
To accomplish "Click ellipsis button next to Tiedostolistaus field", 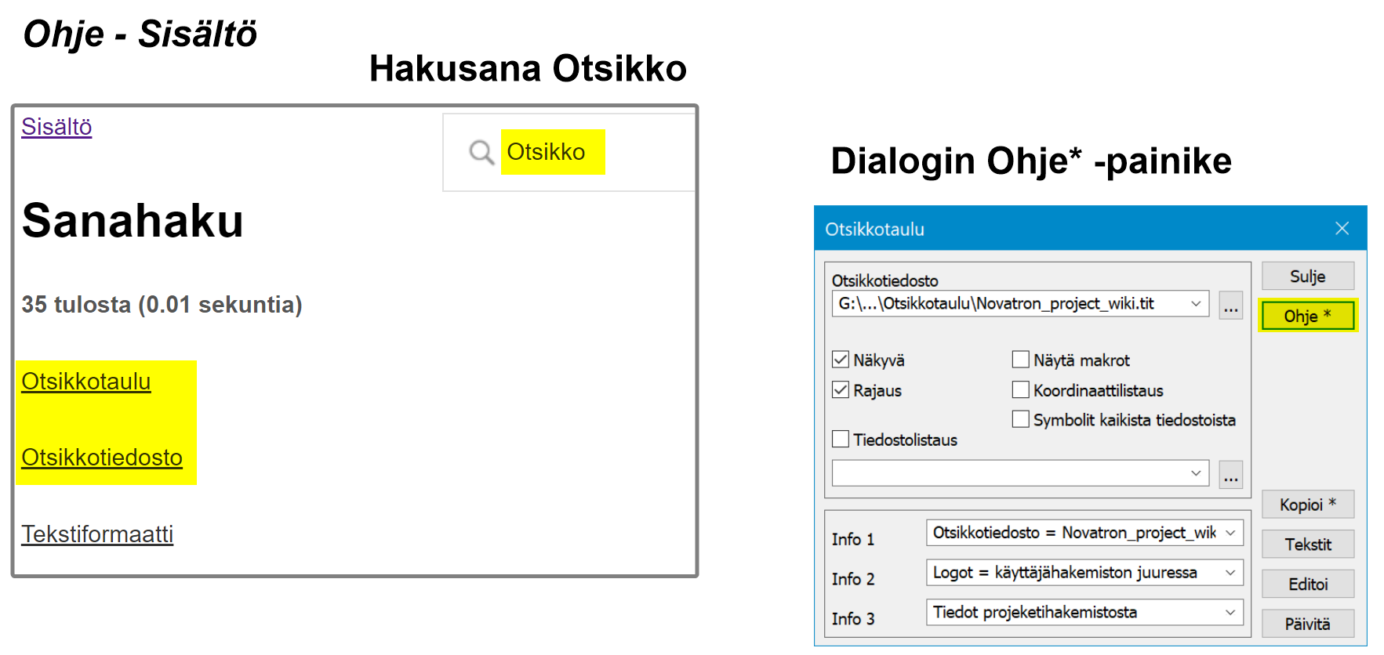I will (1230, 474).
